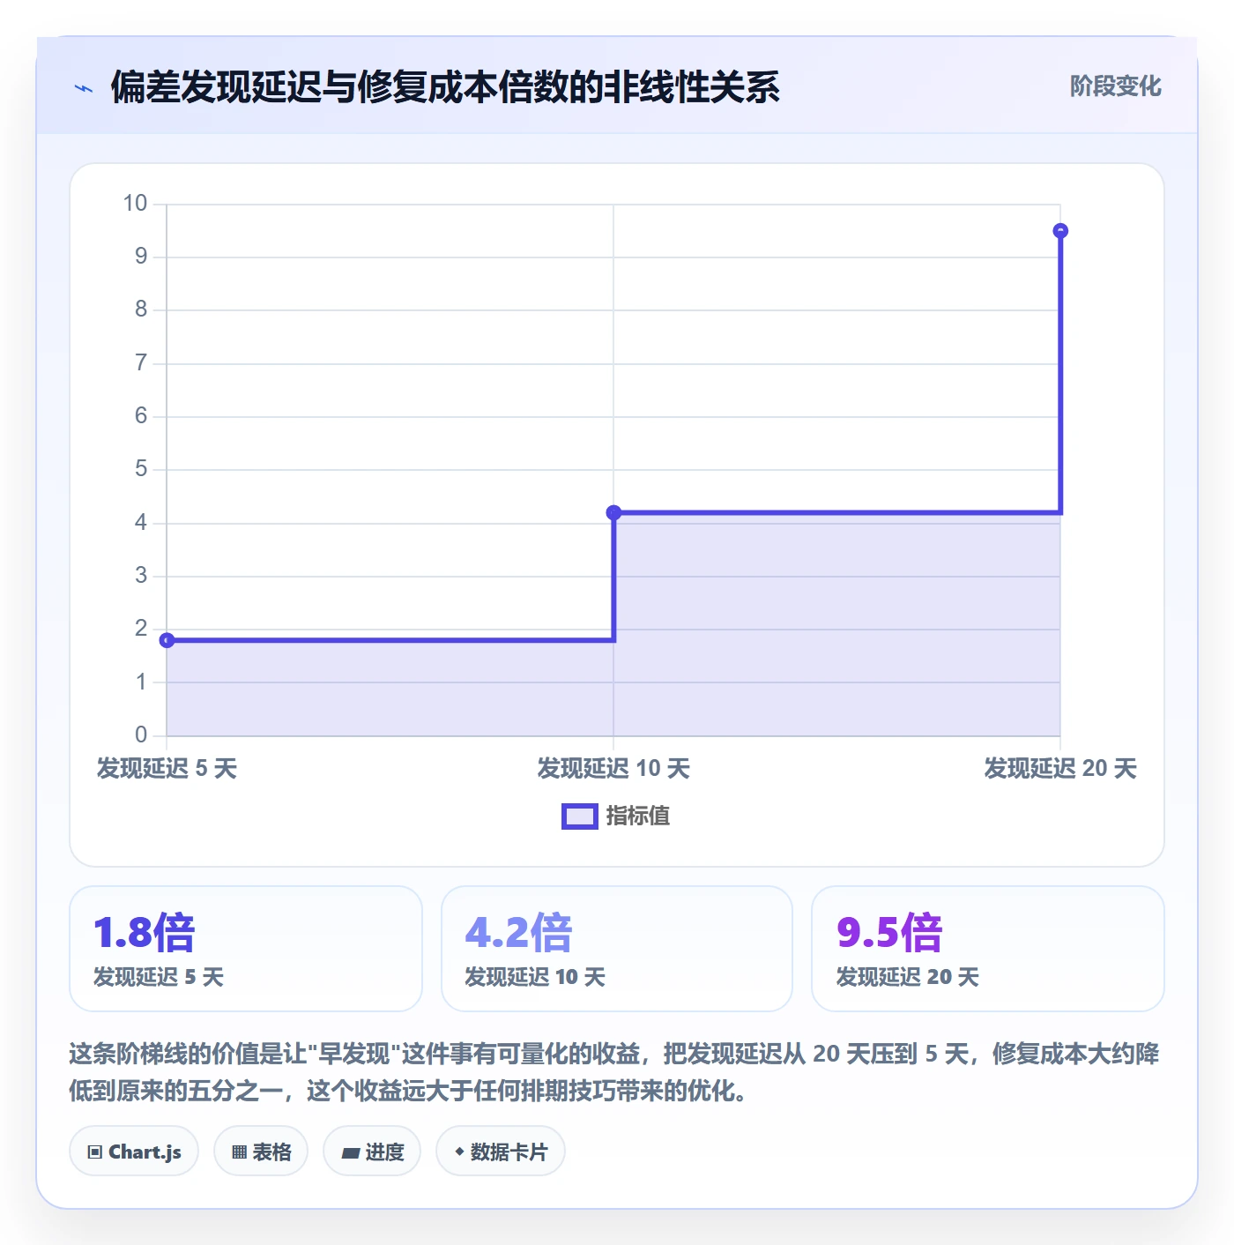Open the 9.5倍 stat card

(x=988, y=949)
